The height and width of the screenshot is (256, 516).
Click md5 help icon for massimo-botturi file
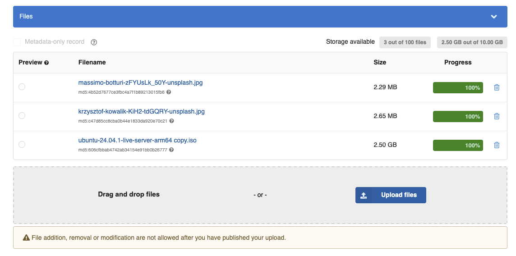pos(169,92)
